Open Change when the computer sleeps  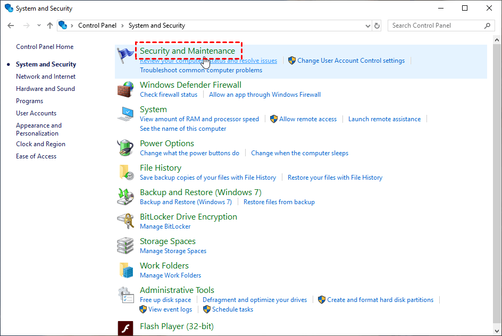[x=300, y=153]
